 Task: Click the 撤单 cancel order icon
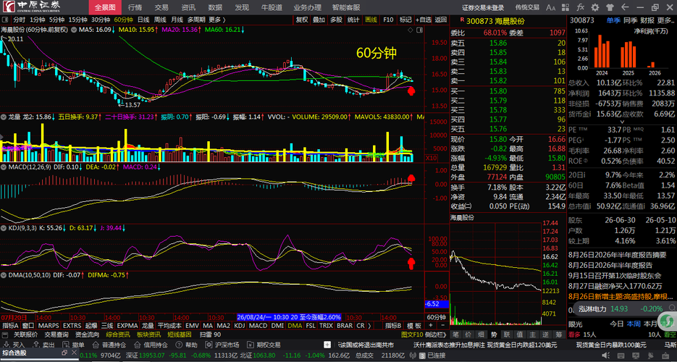point(66,345)
